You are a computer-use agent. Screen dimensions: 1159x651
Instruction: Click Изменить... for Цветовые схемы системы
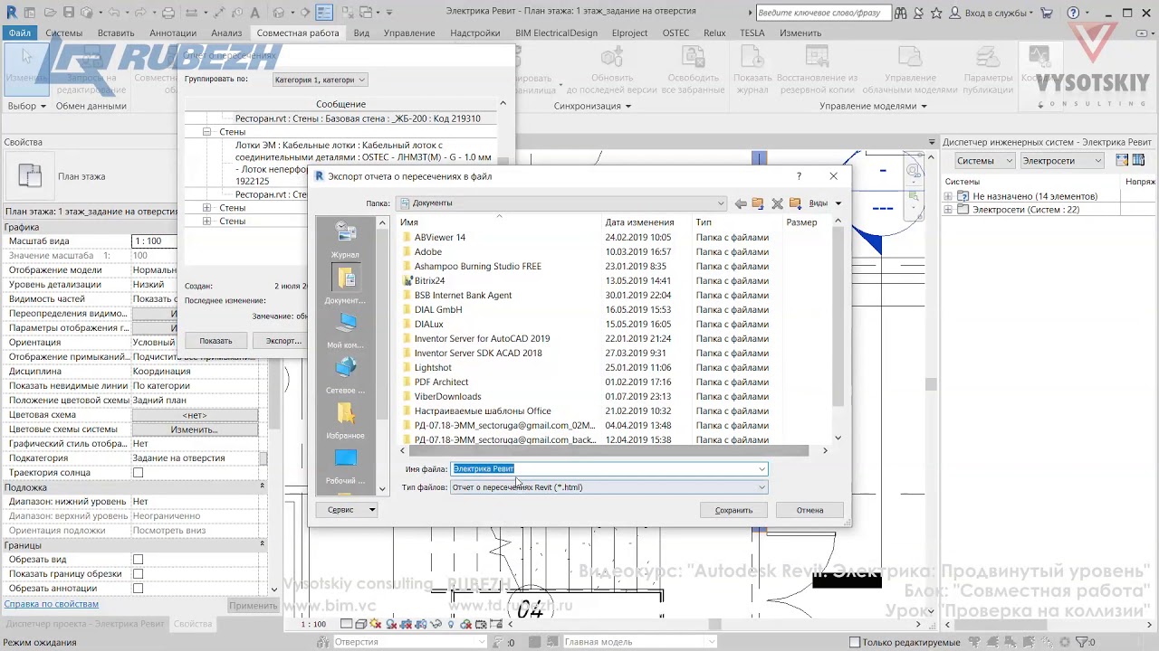pos(195,429)
